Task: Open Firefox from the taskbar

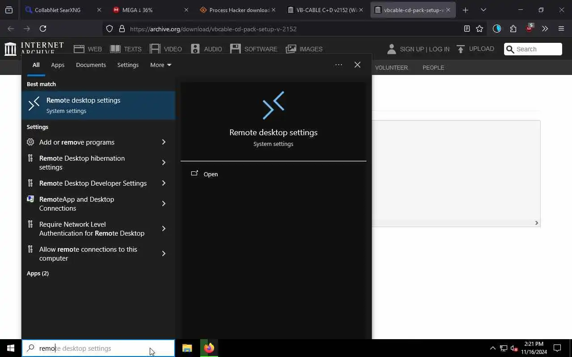Action: pyautogui.click(x=209, y=348)
